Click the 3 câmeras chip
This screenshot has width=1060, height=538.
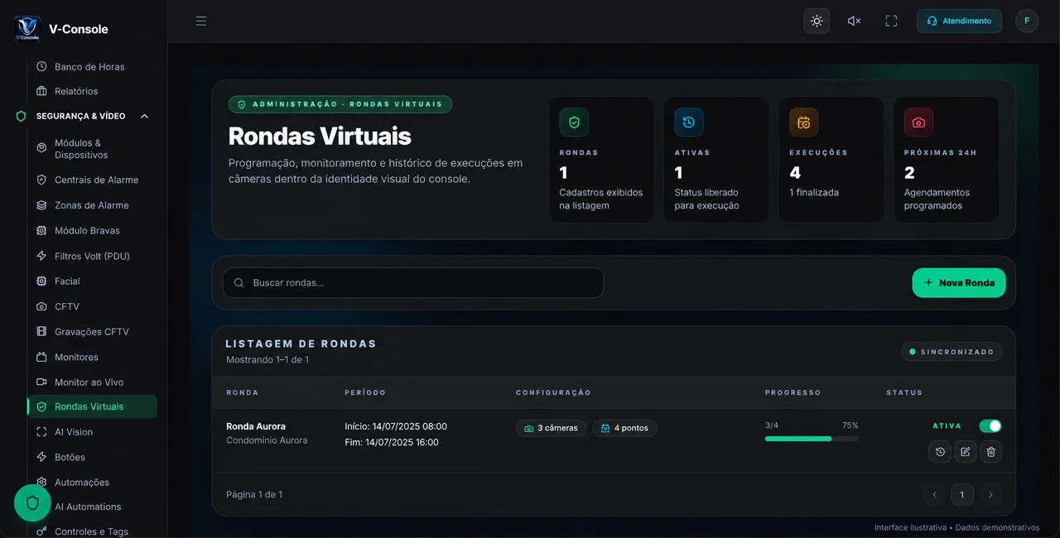[x=552, y=428]
